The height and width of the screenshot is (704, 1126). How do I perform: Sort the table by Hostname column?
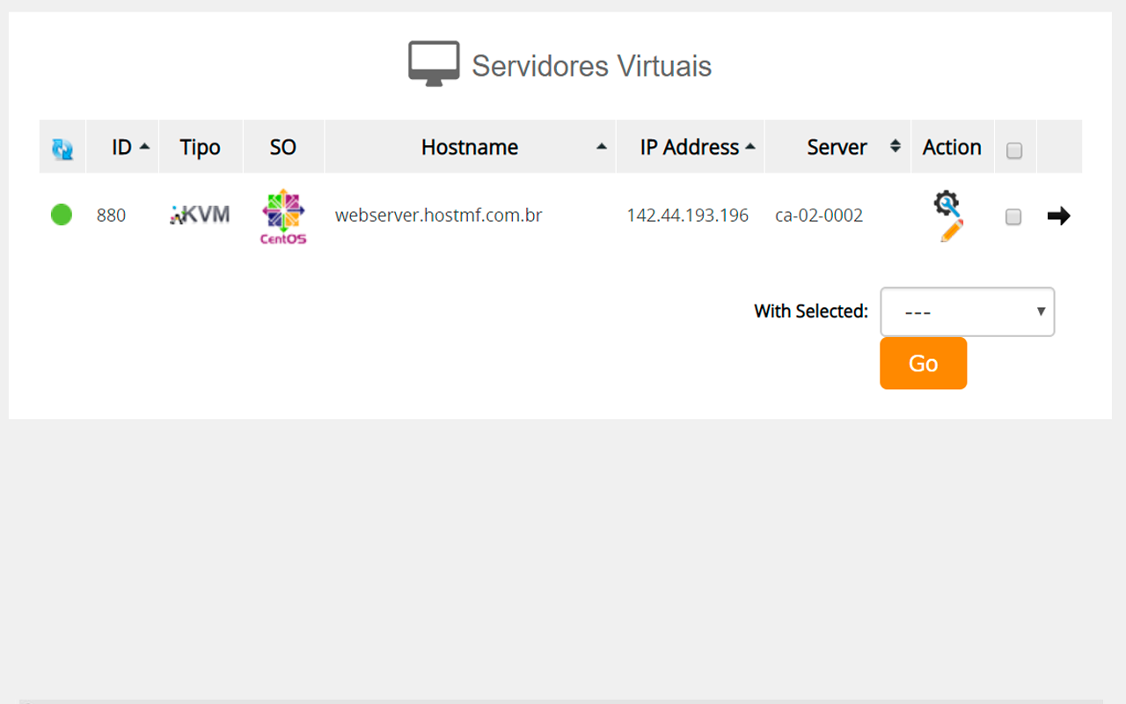tap(471, 147)
